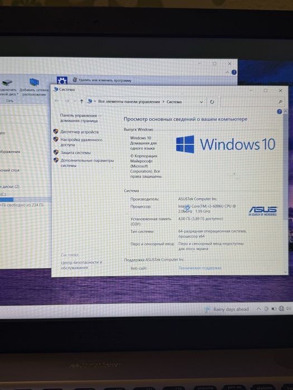Click the shield icon beside Защита системы
Image resolution: width=293 pixels, height=390 pixels.
click(x=56, y=152)
